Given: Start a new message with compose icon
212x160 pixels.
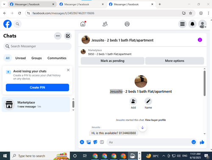Looking at the screenshot, I should coord(68,36).
